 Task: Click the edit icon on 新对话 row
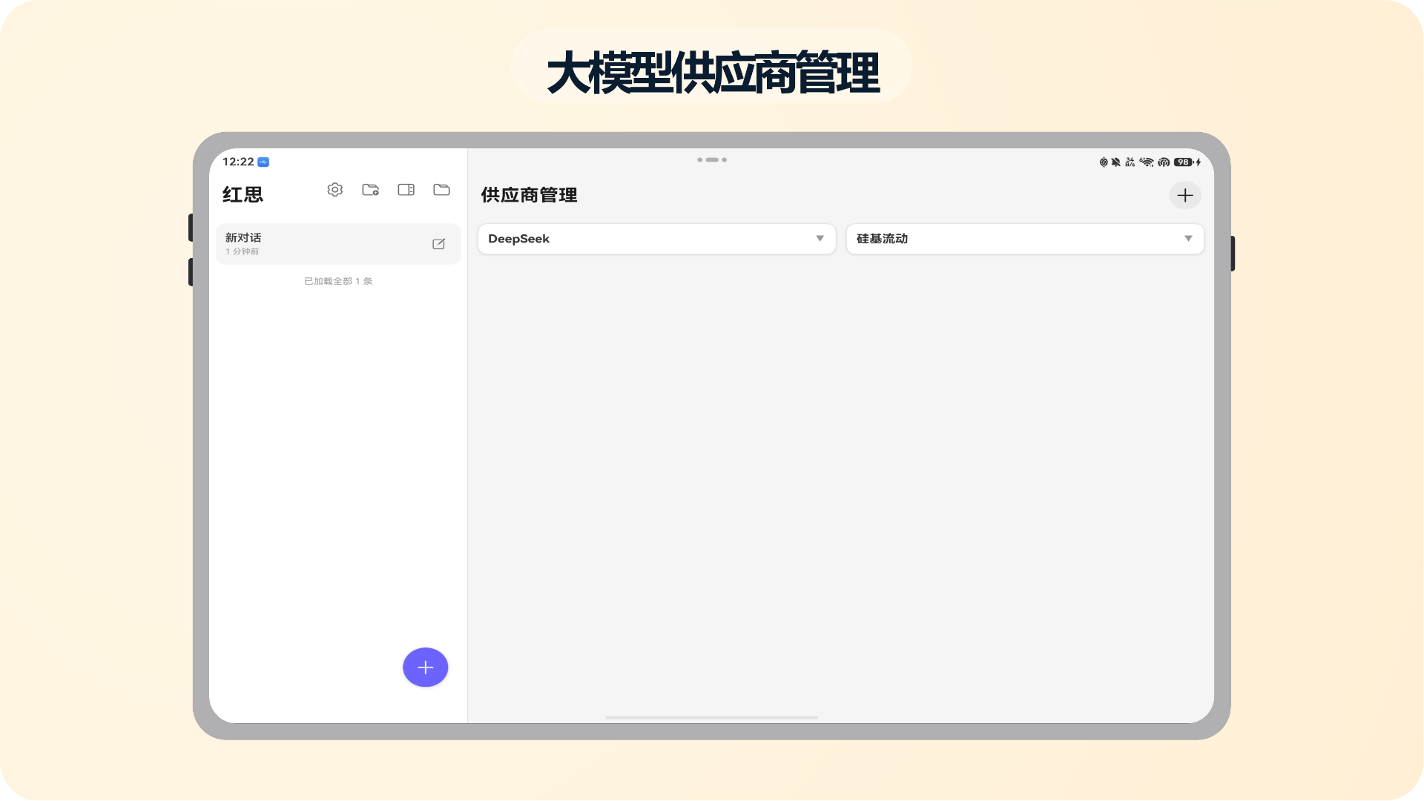pos(439,244)
